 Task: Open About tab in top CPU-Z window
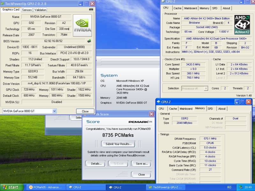(226, 8)
